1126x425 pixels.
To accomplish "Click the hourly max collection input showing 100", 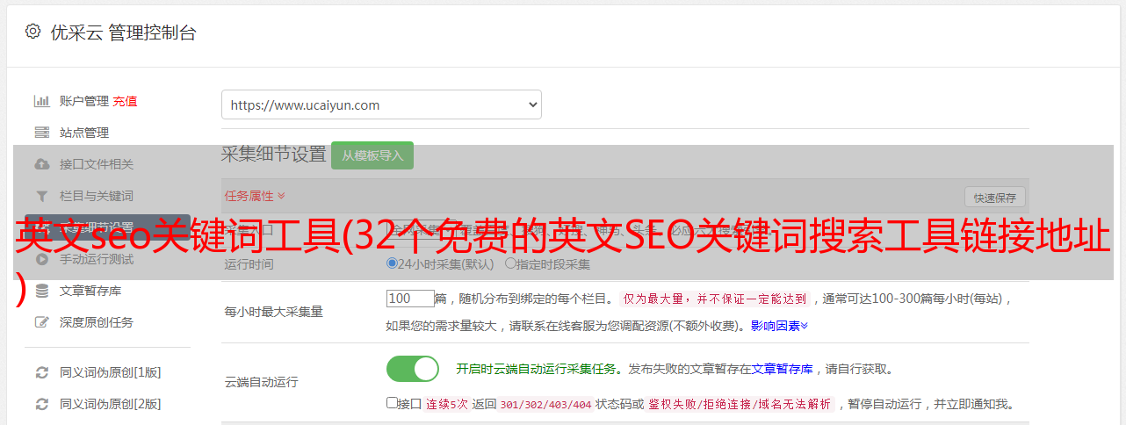I will click(x=410, y=299).
